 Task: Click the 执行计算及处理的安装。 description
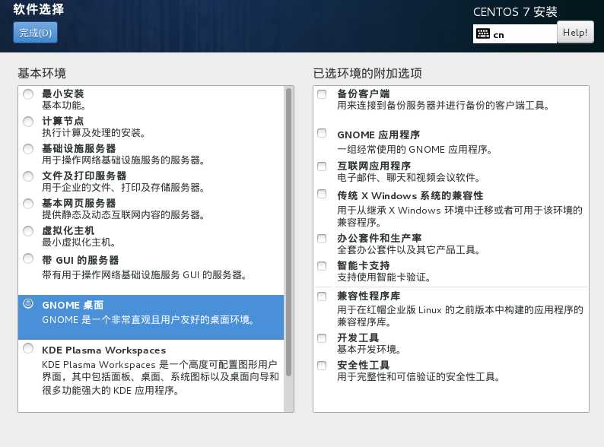(x=94, y=133)
